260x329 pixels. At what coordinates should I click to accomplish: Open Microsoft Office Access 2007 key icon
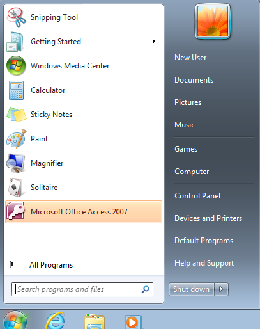15,211
